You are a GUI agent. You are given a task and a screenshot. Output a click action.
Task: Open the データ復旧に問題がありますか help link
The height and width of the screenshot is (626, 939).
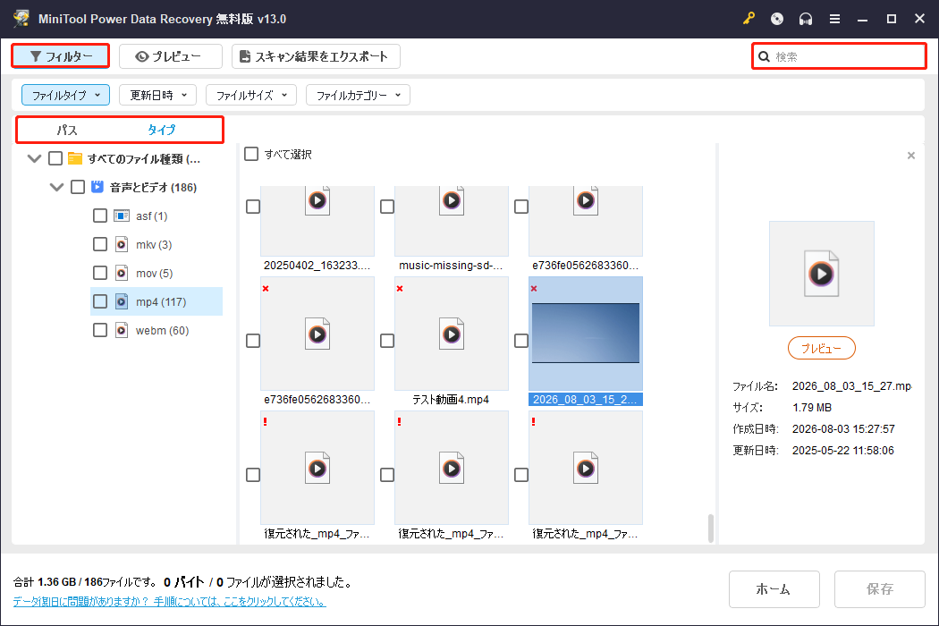tap(170, 602)
